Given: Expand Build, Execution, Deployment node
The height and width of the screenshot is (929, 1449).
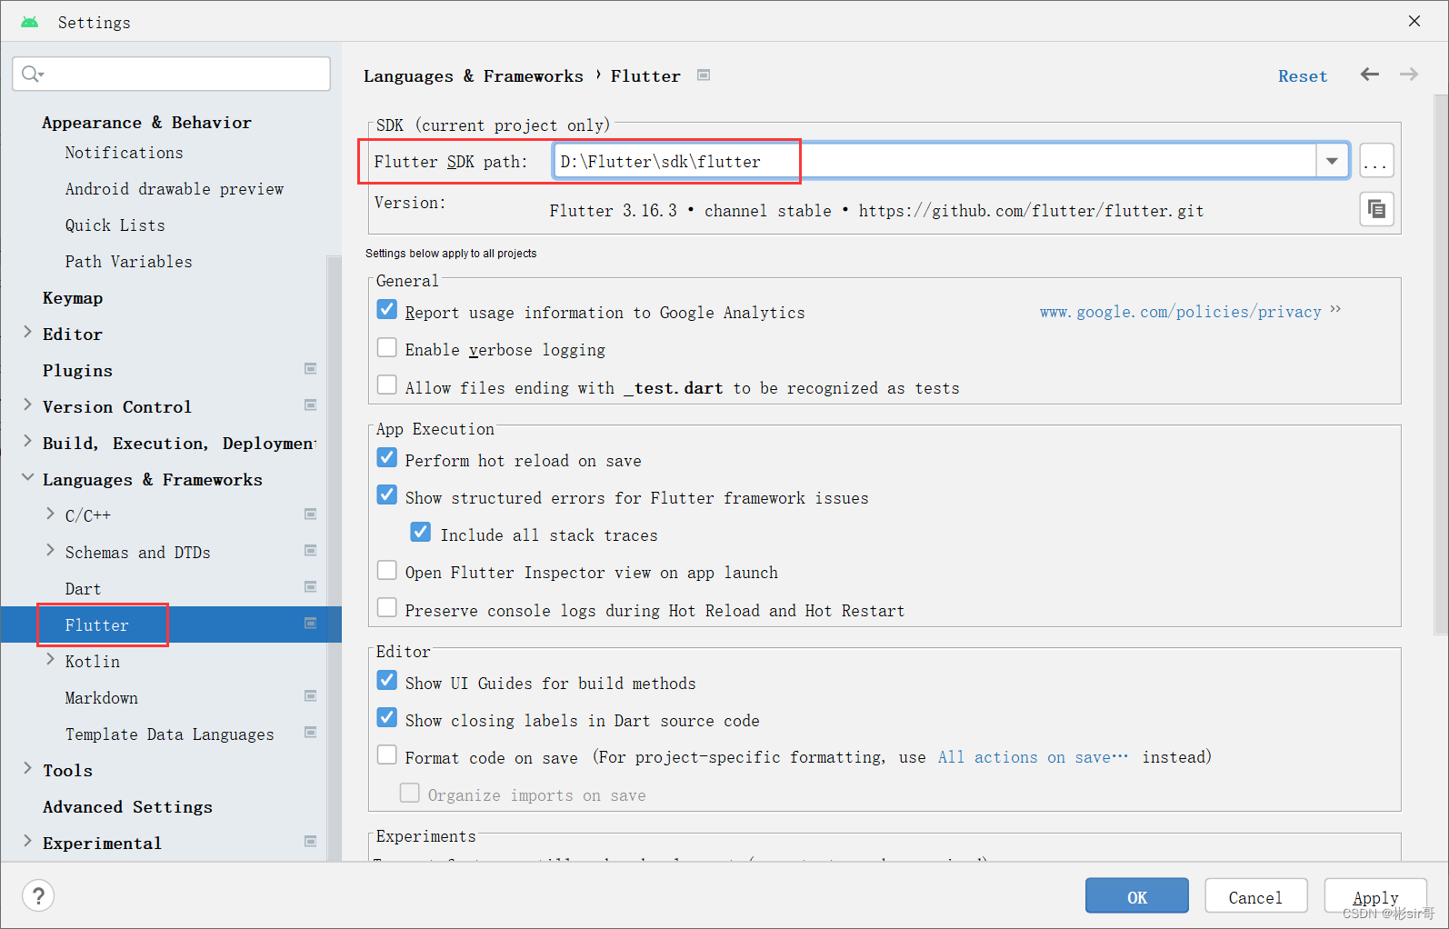Looking at the screenshot, I should (27, 442).
